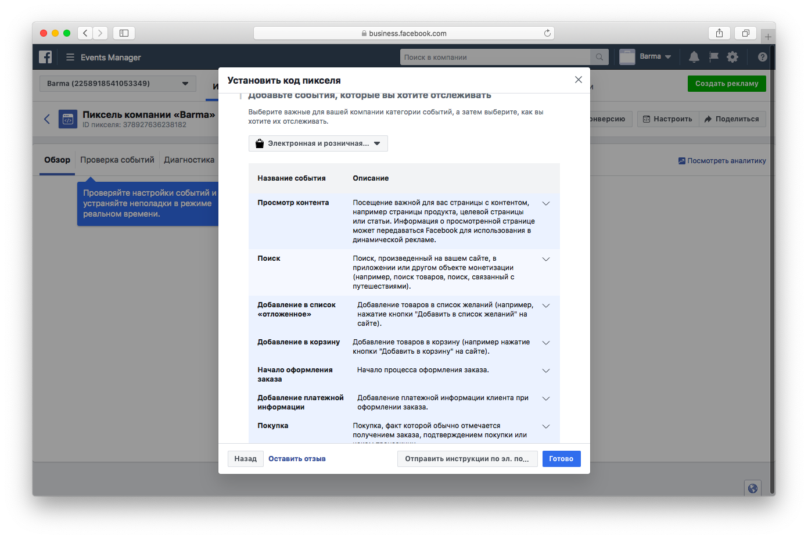
Task: Switch to the Обзор tab
Action: [x=57, y=160]
